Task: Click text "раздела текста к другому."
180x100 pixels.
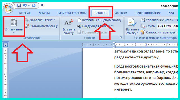Action: [x=137, y=57]
